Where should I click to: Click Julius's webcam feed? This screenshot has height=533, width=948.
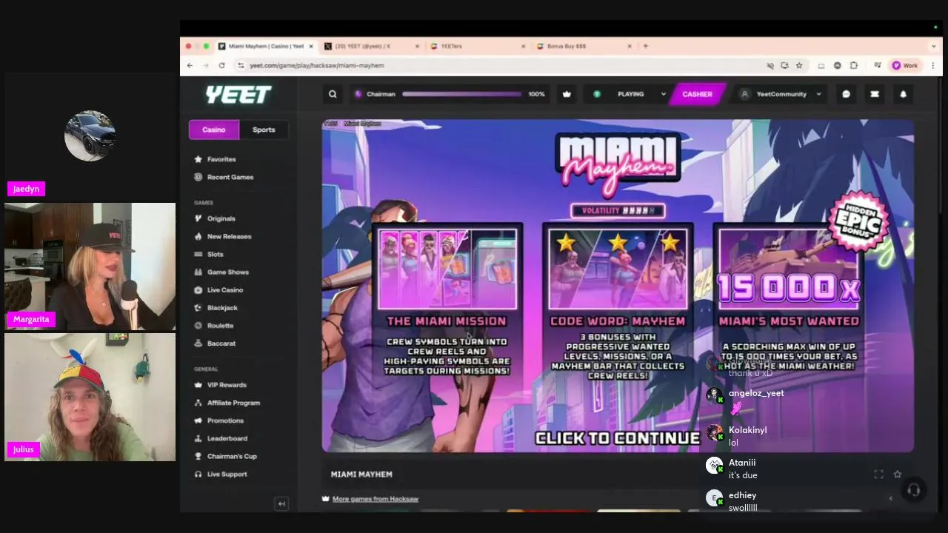[x=90, y=397]
